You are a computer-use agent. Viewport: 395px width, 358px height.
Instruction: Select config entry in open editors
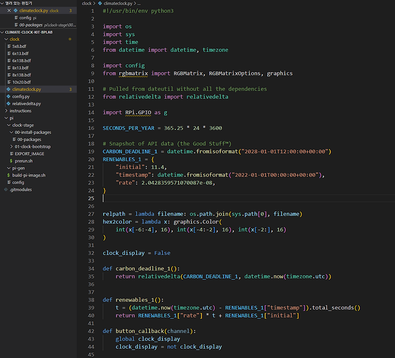25,17
